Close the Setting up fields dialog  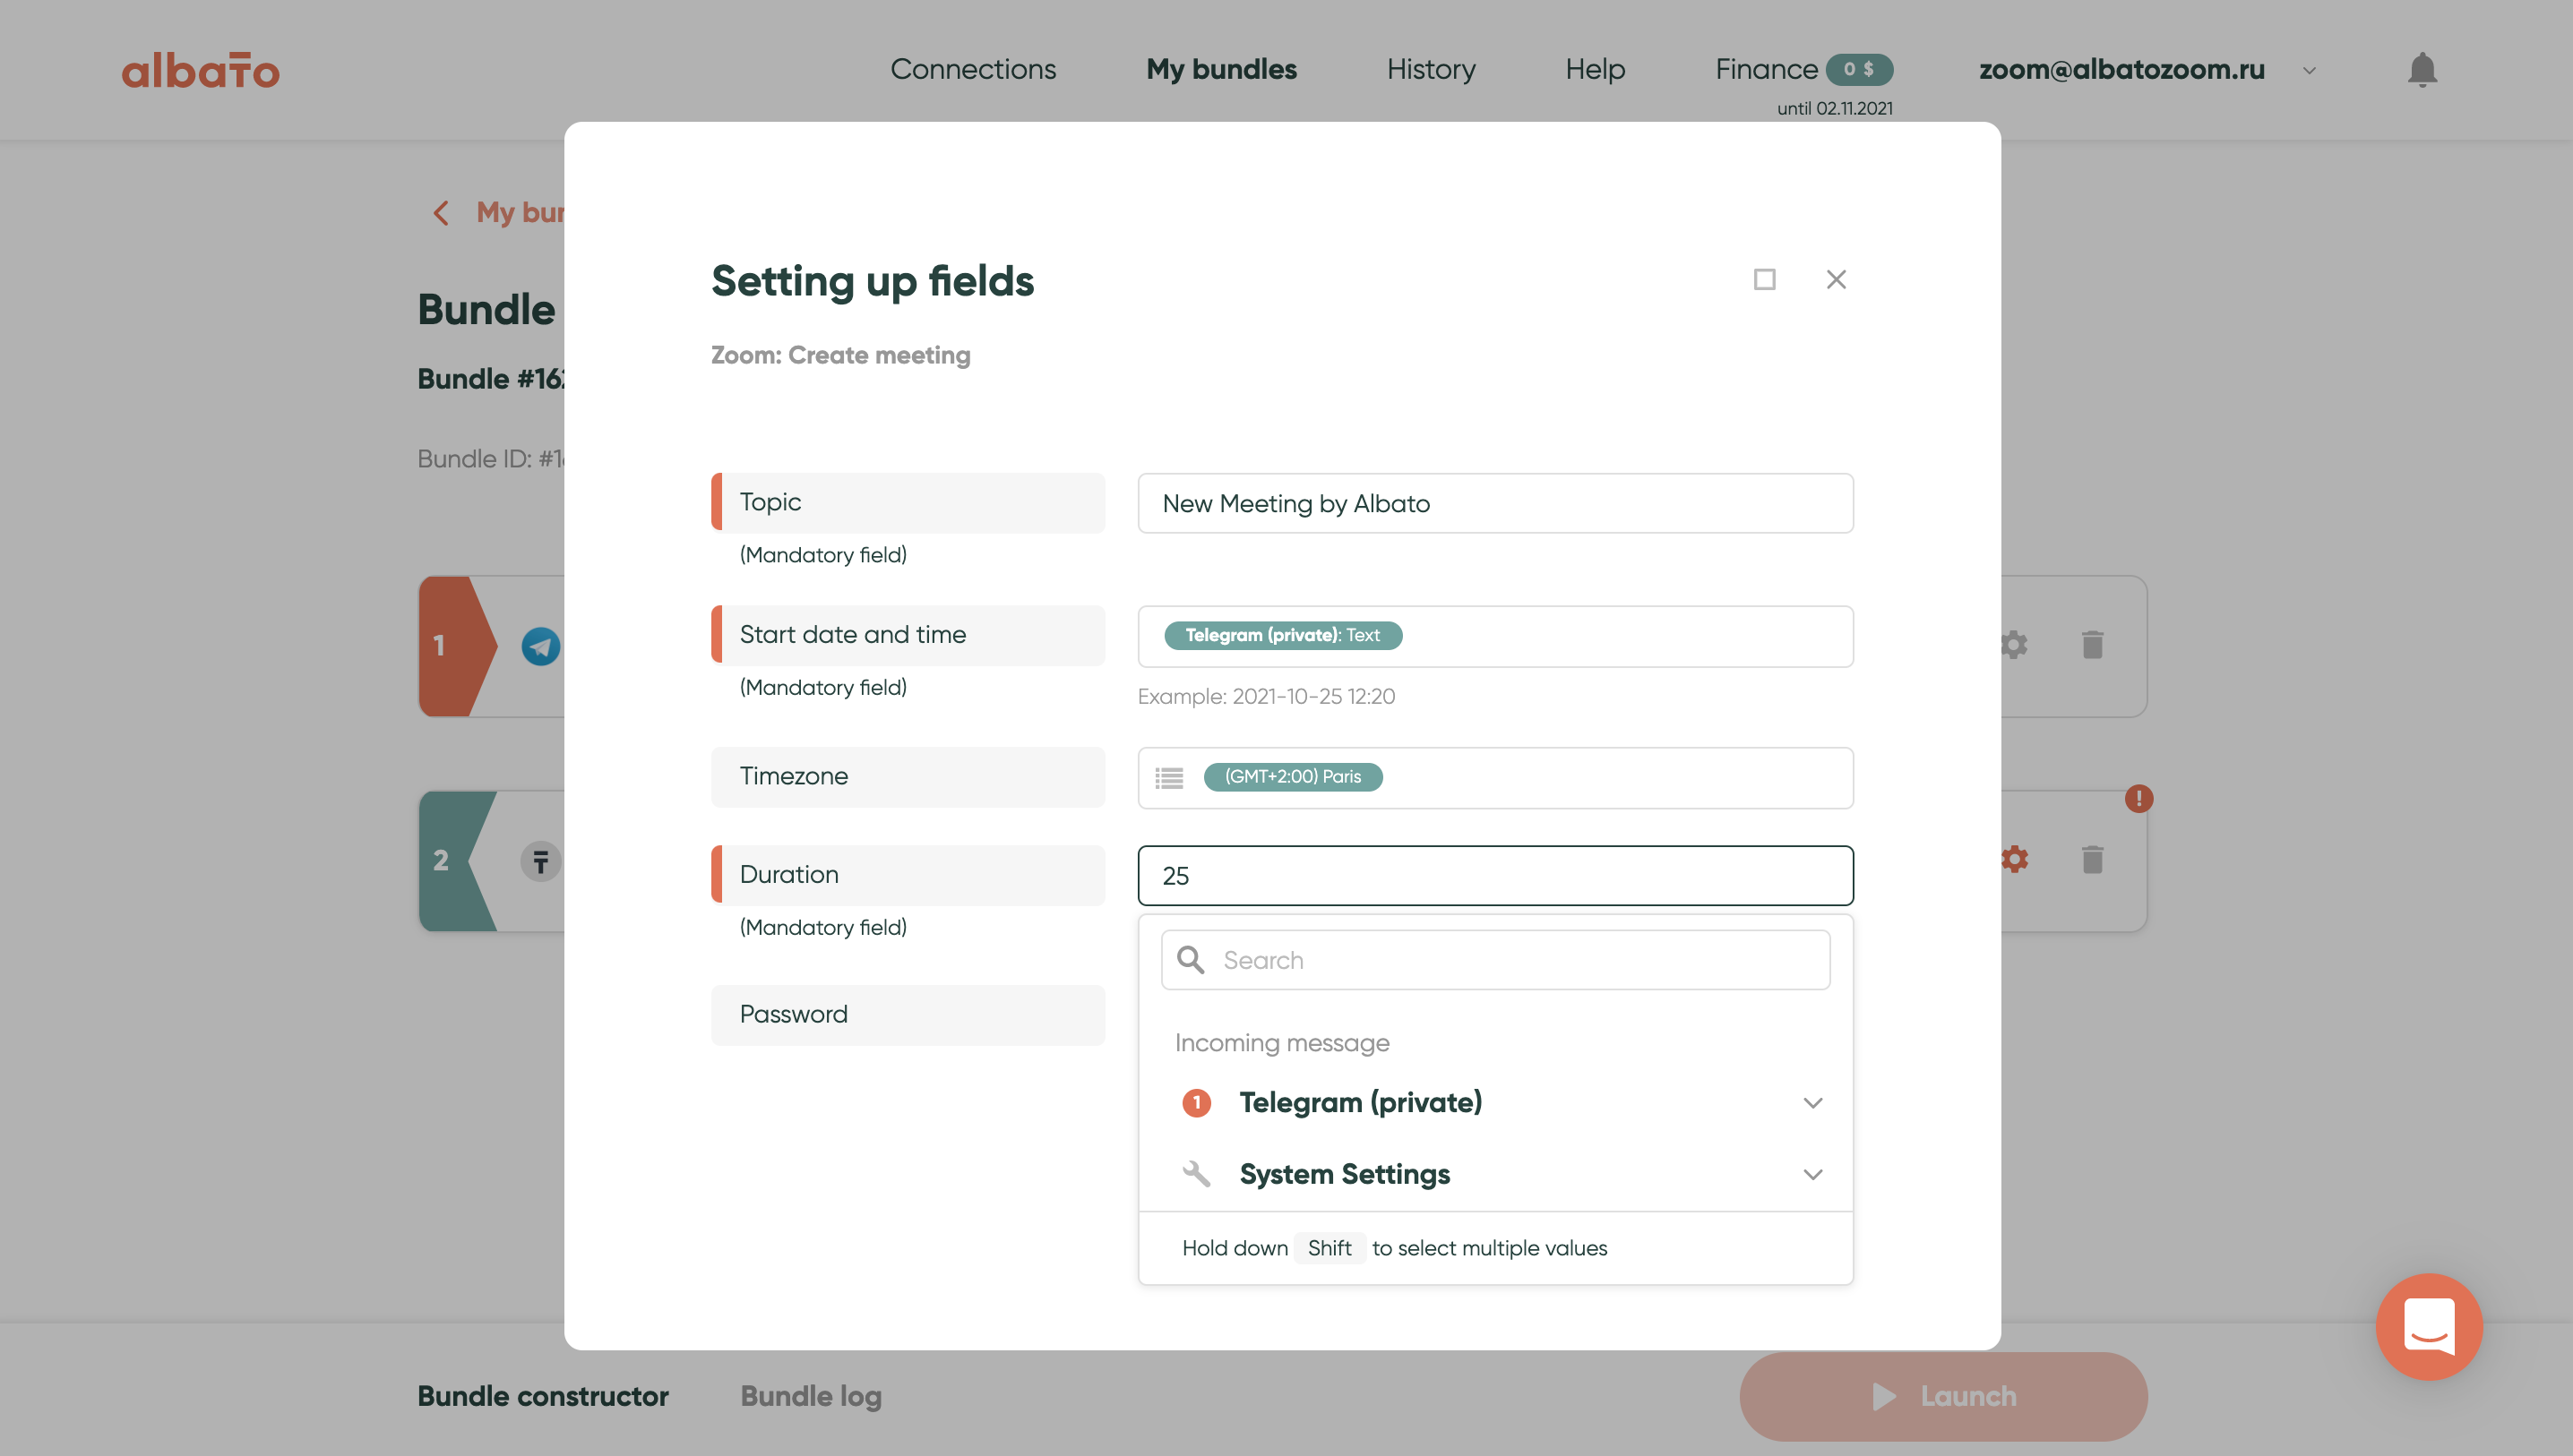[1836, 279]
